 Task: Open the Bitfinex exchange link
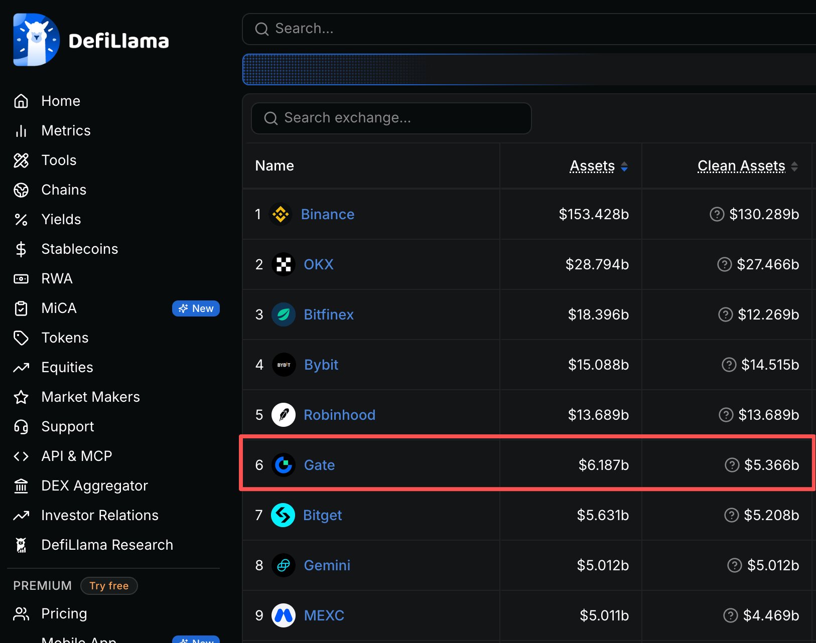pos(329,314)
